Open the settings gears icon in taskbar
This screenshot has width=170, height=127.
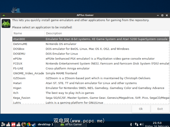pyautogui.click(x=3, y=124)
